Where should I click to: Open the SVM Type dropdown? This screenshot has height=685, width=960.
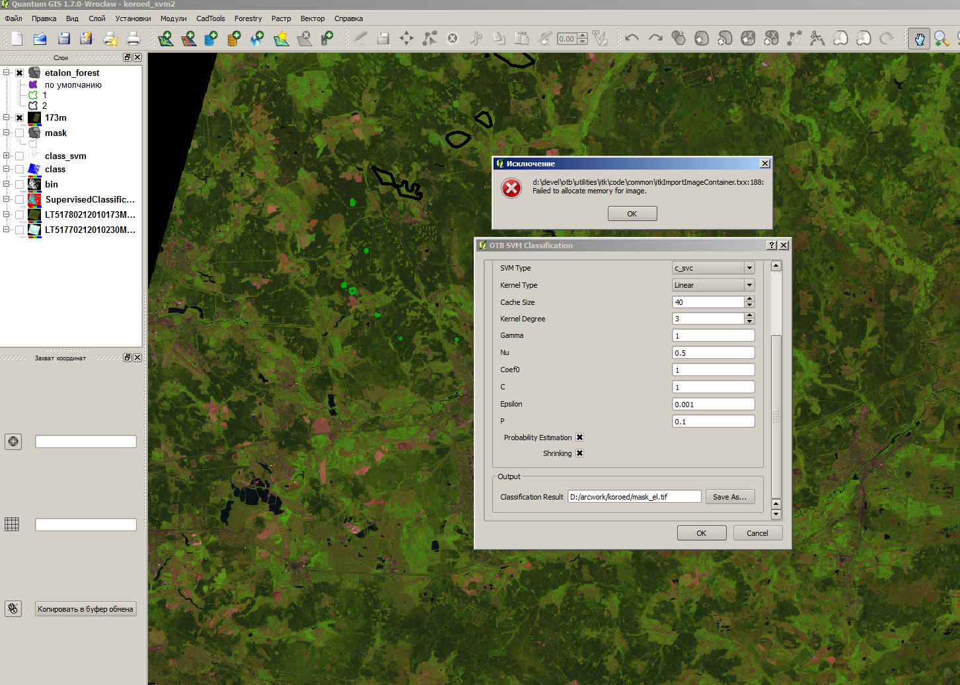click(x=713, y=268)
